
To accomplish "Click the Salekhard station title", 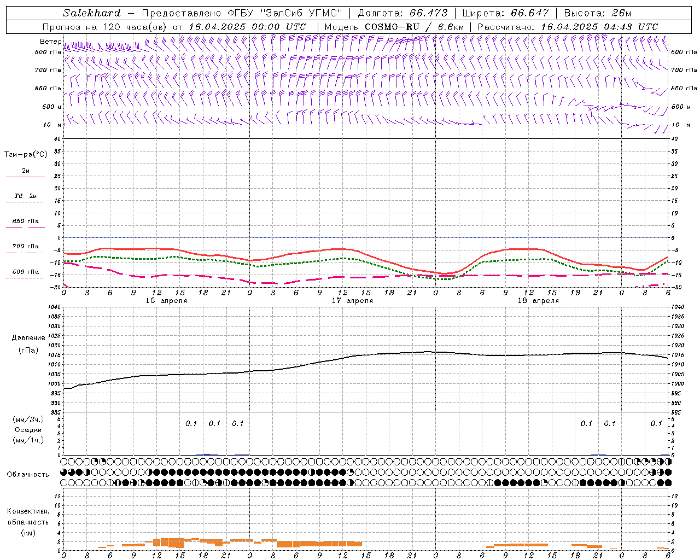I will coord(92,13).
